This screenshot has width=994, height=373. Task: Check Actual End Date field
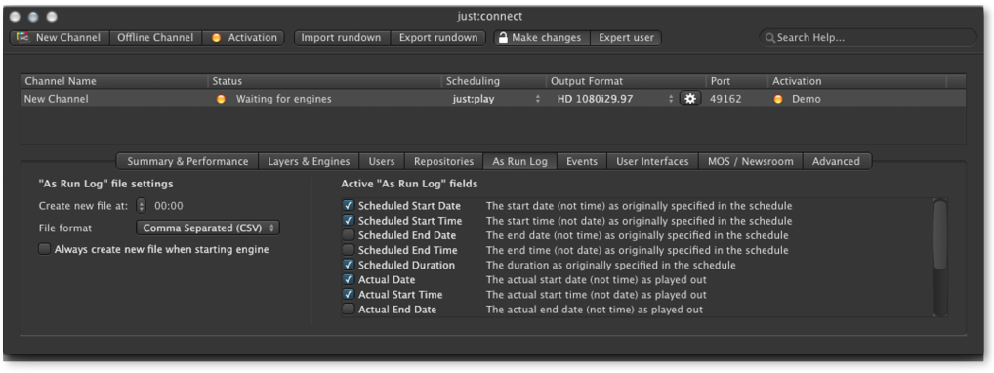point(348,310)
